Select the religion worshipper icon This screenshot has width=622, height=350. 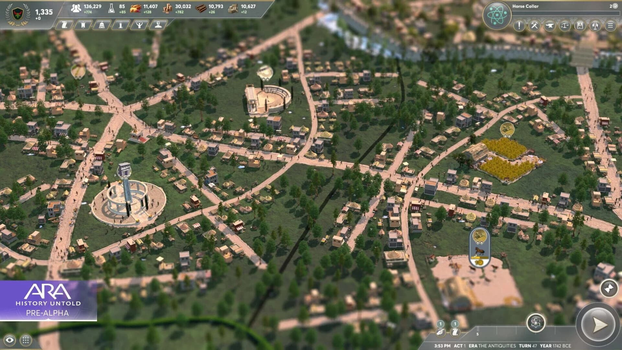tap(140, 25)
